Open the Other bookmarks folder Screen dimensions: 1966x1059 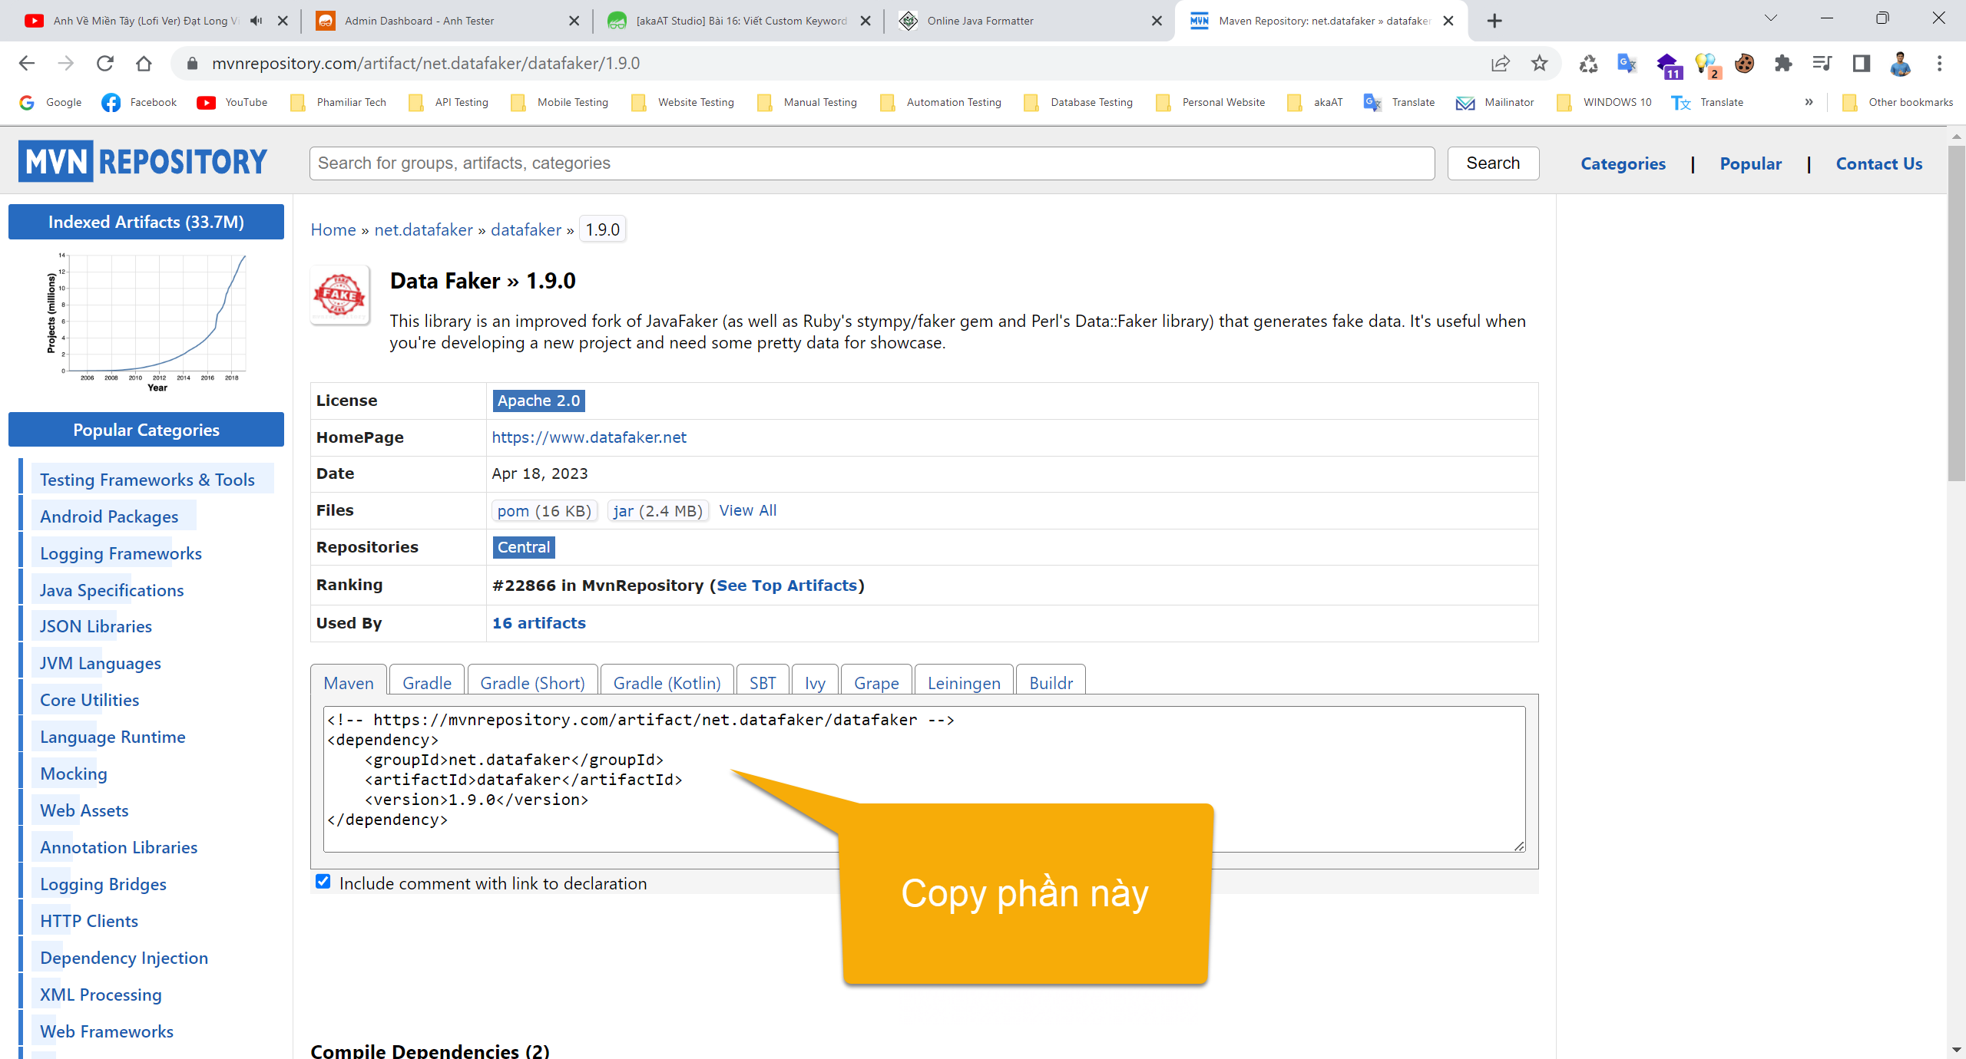[x=1897, y=102]
